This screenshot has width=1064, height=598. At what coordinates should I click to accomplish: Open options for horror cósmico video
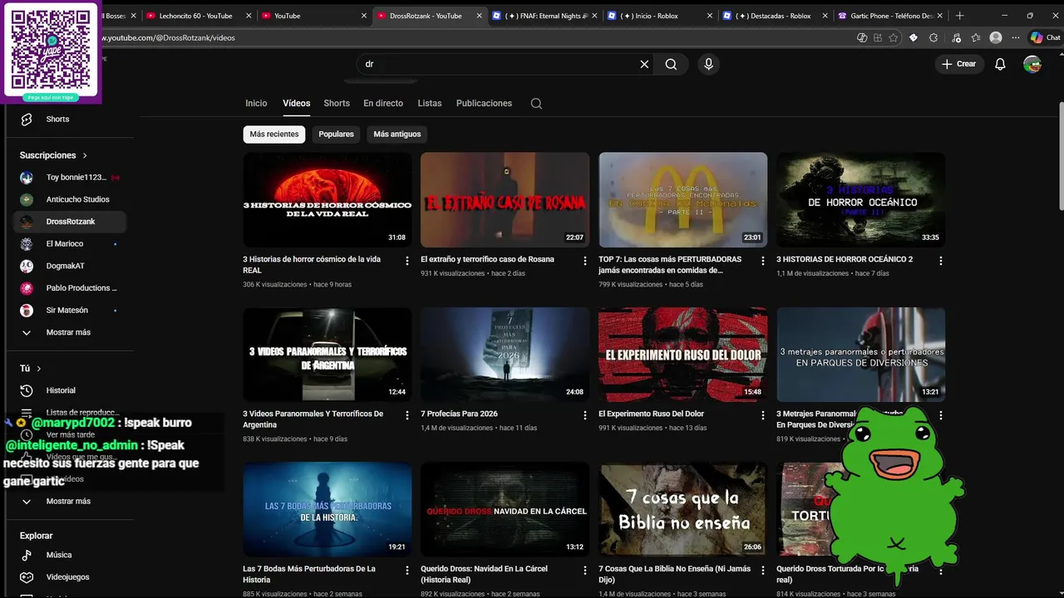[406, 261]
